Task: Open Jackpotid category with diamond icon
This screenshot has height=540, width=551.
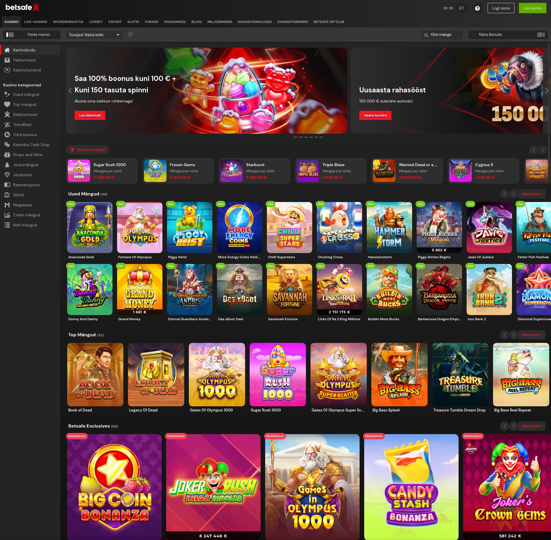Action: coord(7,175)
